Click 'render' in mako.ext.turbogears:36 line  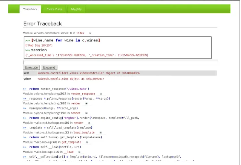(78, 123)
